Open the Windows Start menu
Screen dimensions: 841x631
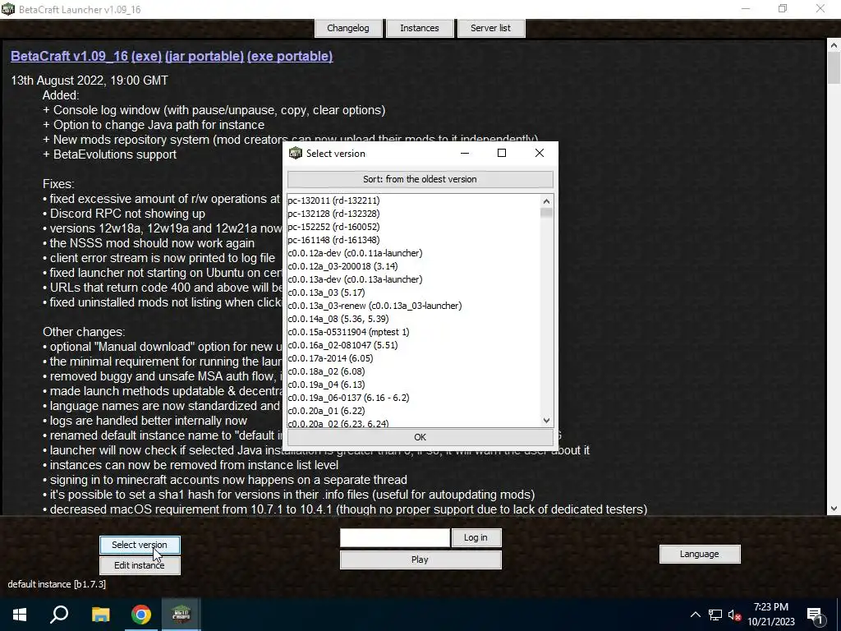(20, 615)
